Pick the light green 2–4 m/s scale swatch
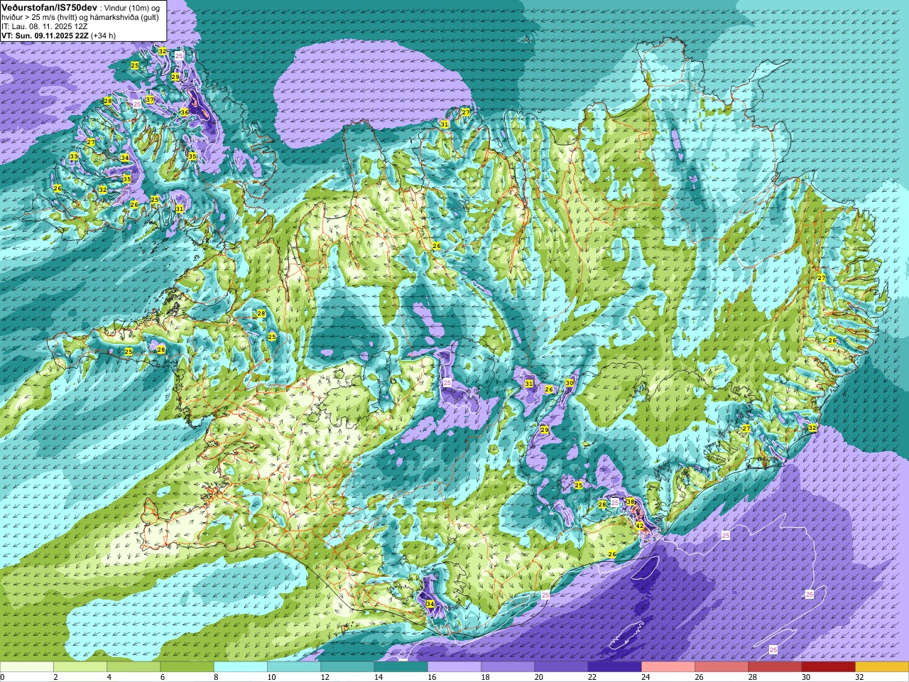The height and width of the screenshot is (682, 909). [x=80, y=667]
